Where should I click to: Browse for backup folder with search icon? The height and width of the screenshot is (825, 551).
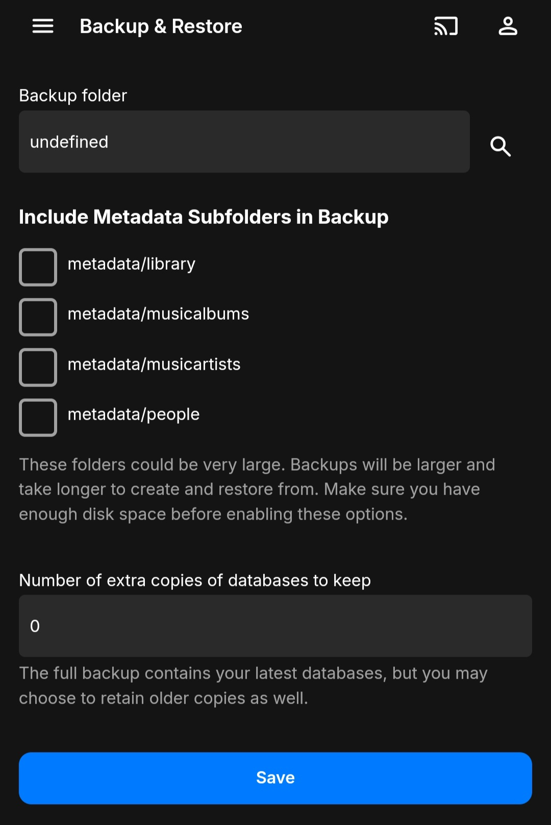[500, 146]
